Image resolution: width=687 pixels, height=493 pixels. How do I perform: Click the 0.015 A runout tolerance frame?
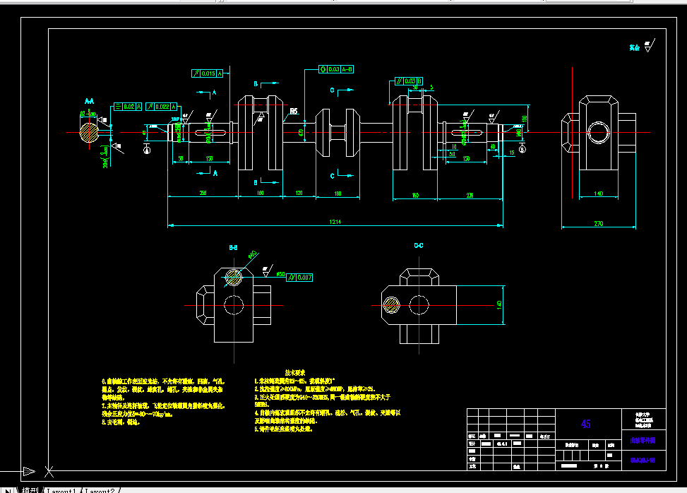point(208,73)
